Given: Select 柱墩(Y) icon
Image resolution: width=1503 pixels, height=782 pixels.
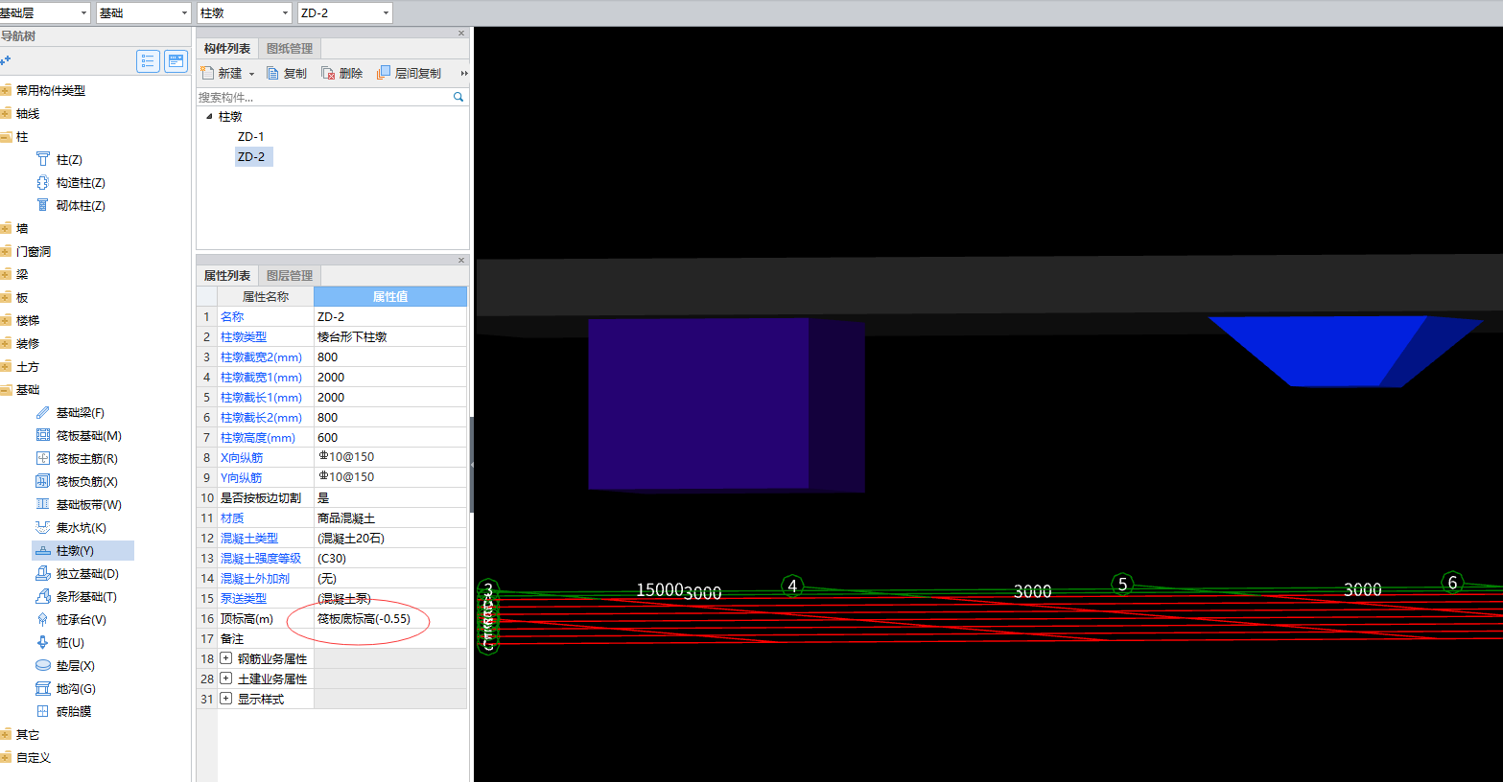Looking at the screenshot, I should point(42,550).
